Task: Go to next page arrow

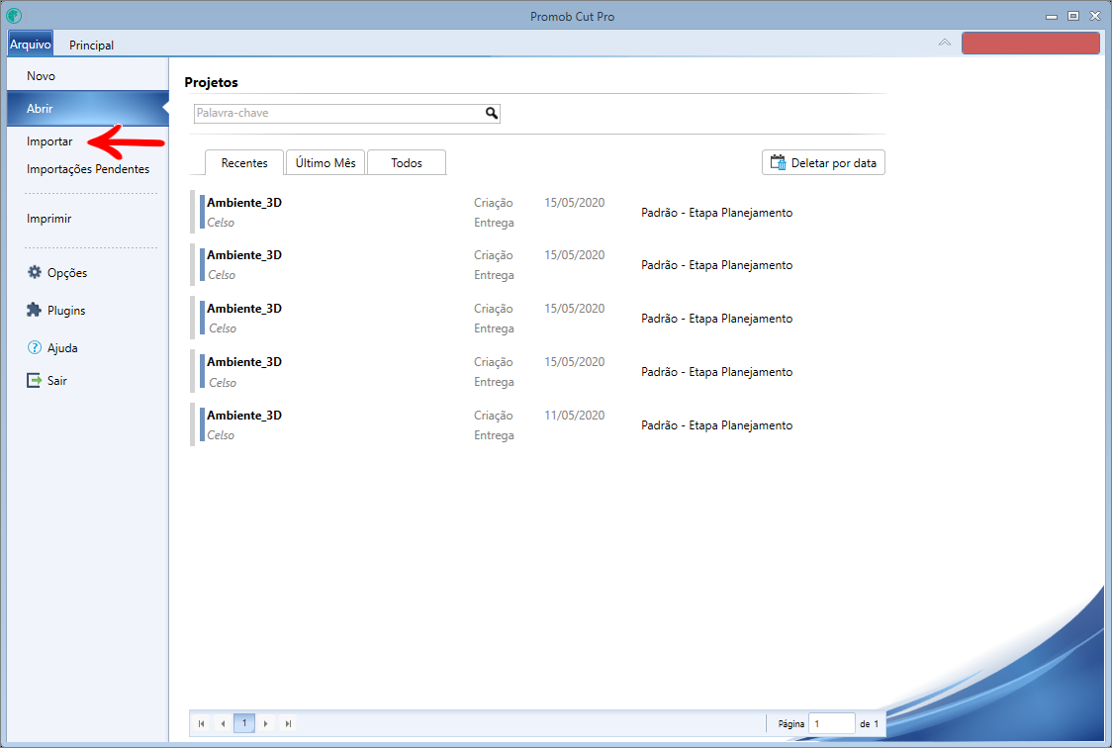Action: click(x=265, y=723)
